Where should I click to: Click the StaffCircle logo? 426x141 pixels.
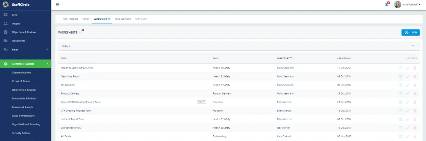click(x=16, y=5)
